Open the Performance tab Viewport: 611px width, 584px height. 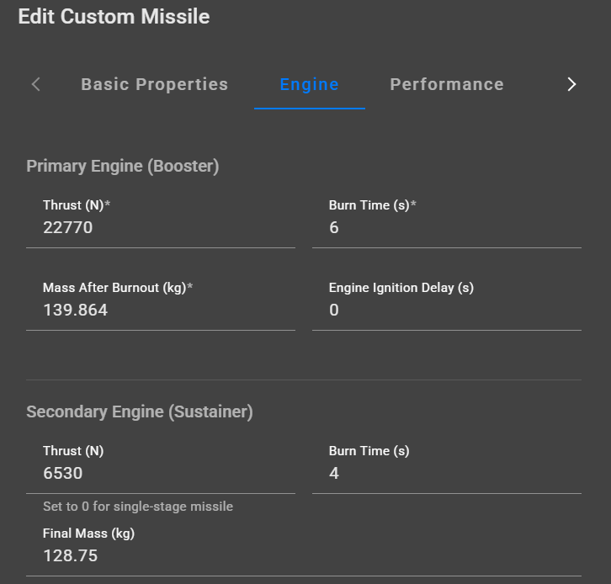(x=447, y=84)
